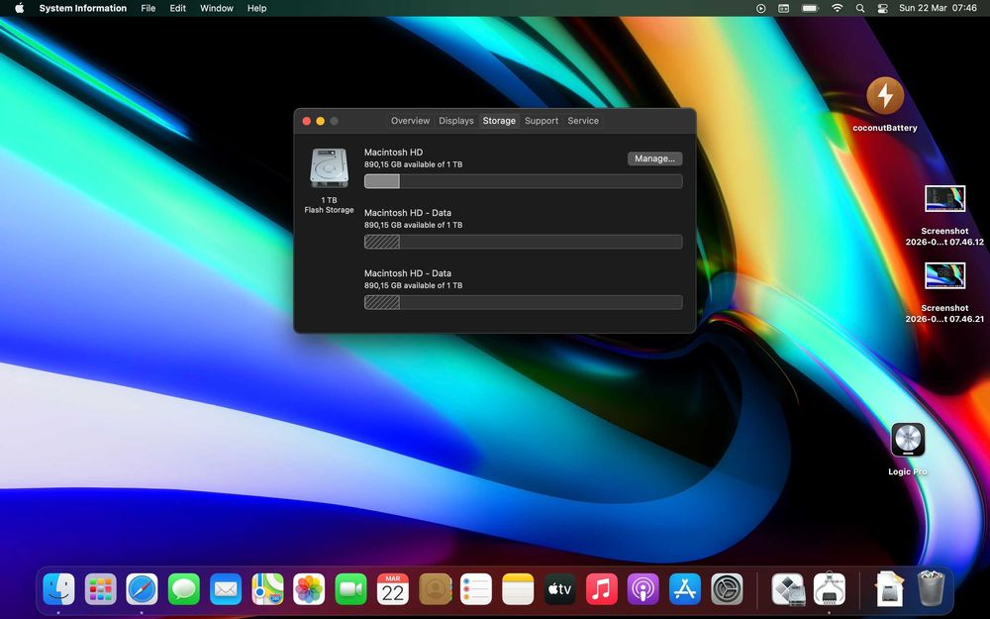Click the Manage... button
Viewport: 990px width, 619px height.
[654, 158]
